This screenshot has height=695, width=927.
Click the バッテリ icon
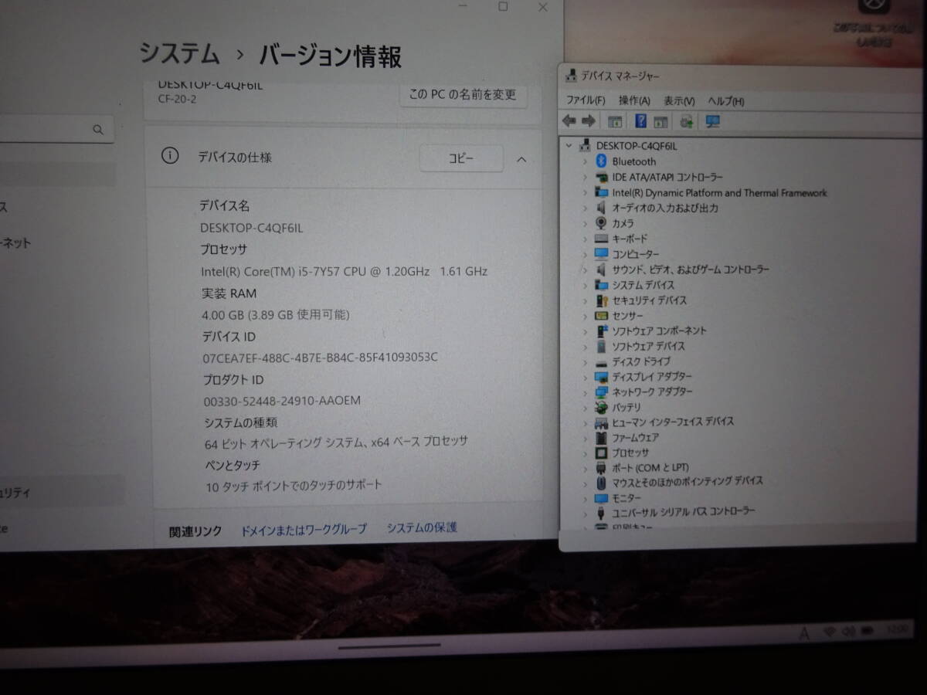602,407
